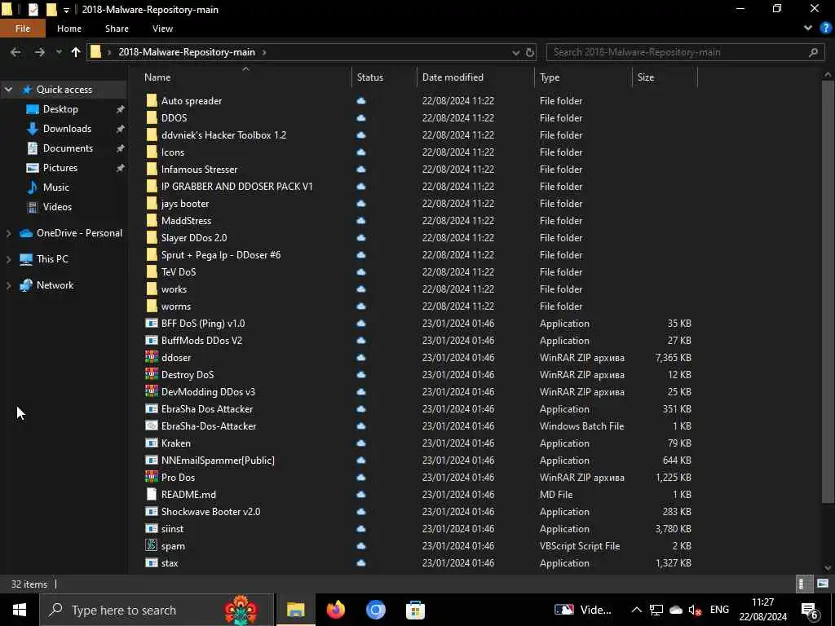Open the network tray icon

[656, 610]
